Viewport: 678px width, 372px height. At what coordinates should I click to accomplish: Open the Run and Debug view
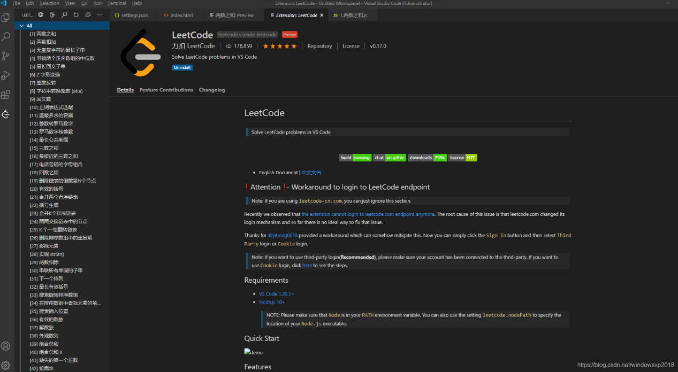click(6, 75)
